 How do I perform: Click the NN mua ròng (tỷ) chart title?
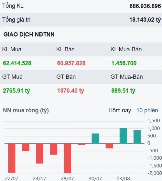(x=26, y=110)
